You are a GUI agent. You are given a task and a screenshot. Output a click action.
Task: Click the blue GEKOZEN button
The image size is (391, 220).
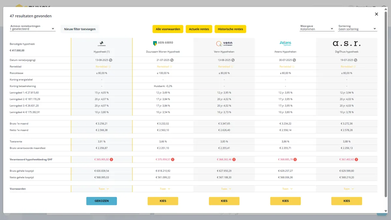pyautogui.click(x=102, y=201)
